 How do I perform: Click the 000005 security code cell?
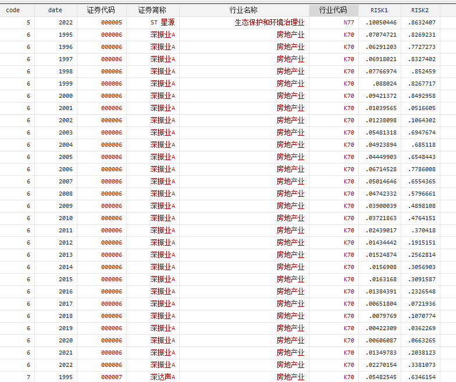111,22
